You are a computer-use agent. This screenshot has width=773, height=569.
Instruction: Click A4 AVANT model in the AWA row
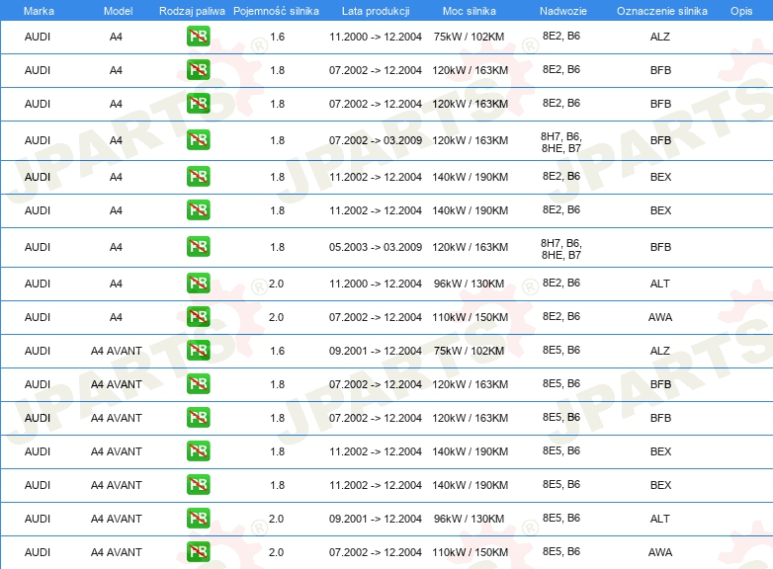pos(117,552)
